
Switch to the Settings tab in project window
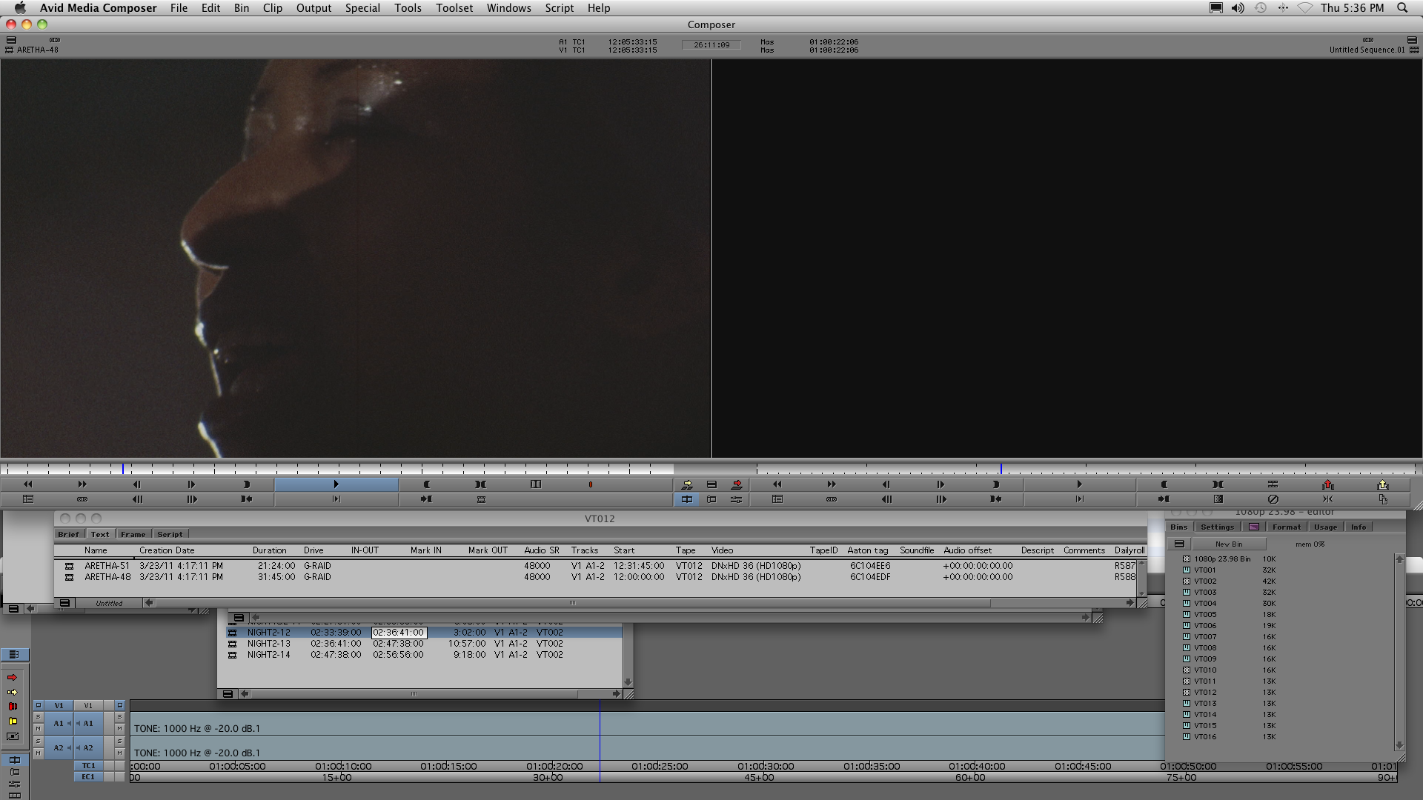pyautogui.click(x=1217, y=527)
